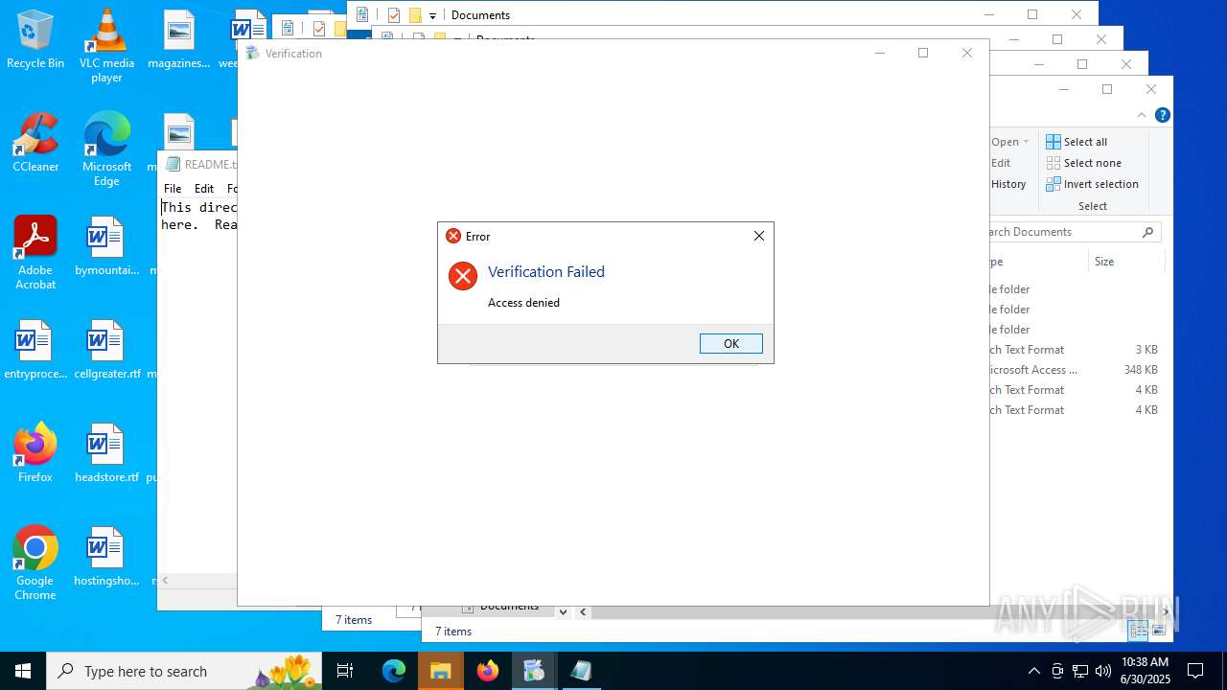This screenshot has height=690, width=1227.
Task: Open Task View from taskbar
Action: click(x=345, y=671)
